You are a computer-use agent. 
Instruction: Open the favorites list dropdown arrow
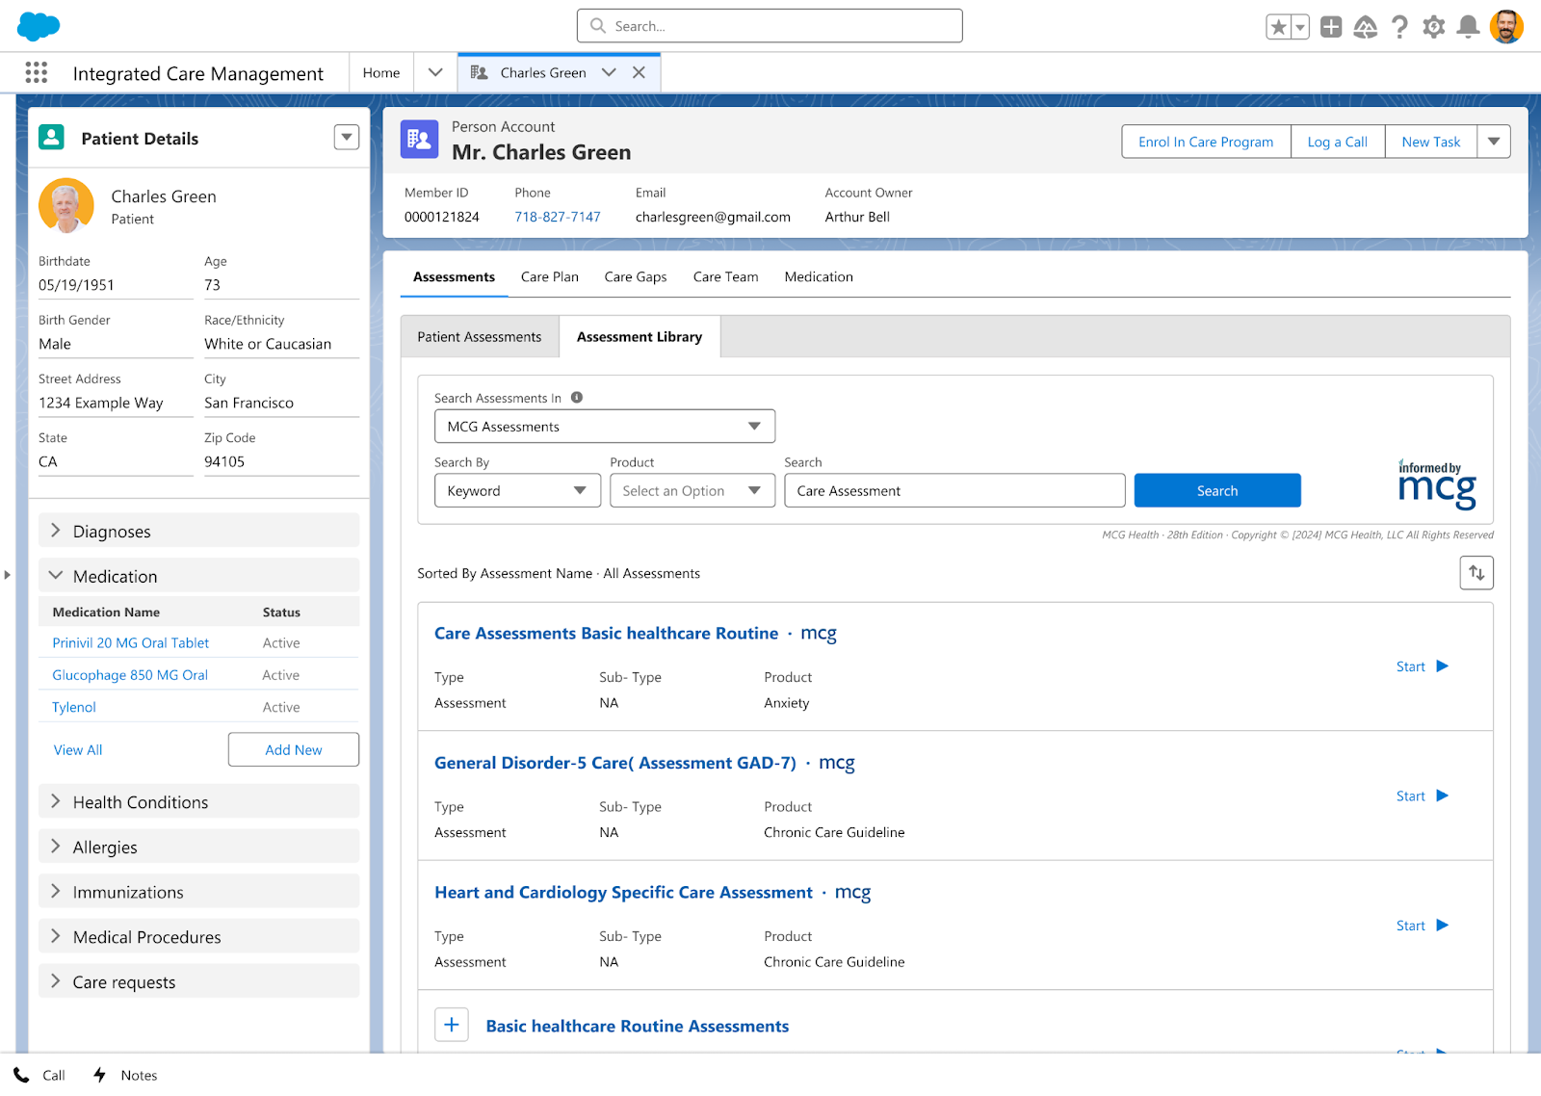(x=1300, y=27)
